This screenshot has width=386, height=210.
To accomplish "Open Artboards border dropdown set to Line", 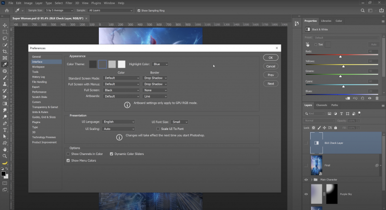I will 155,97.
